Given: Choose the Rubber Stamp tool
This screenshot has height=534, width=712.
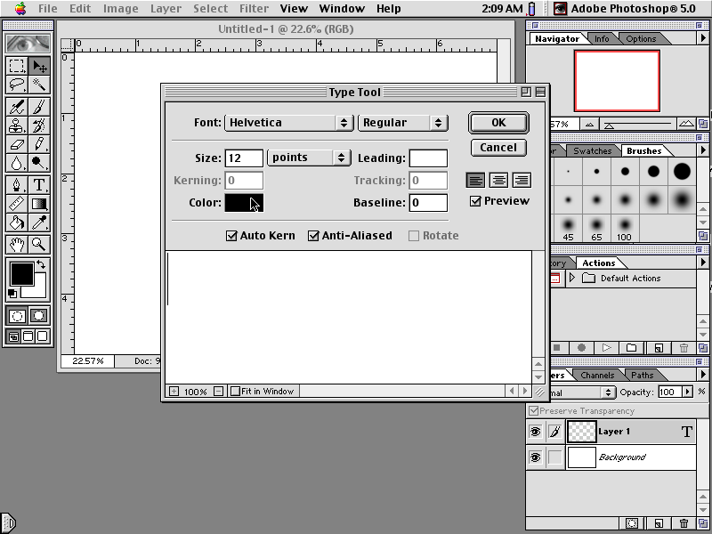Looking at the screenshot, I should (17, 125).
